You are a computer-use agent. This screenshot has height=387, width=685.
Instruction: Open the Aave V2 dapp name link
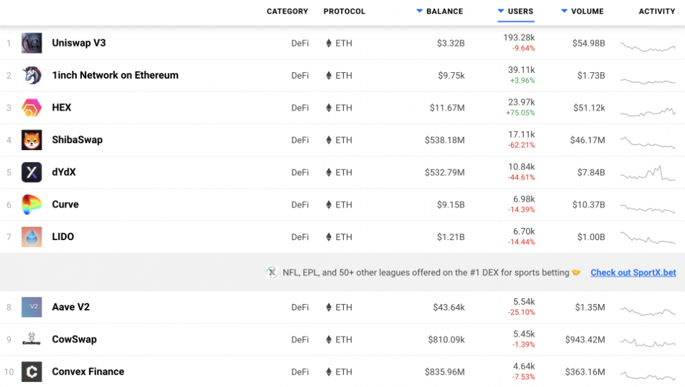70,307
